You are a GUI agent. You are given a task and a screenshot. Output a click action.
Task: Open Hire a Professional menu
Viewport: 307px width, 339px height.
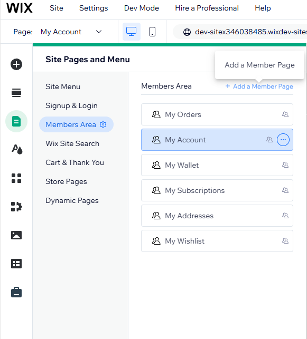[207, 8]
